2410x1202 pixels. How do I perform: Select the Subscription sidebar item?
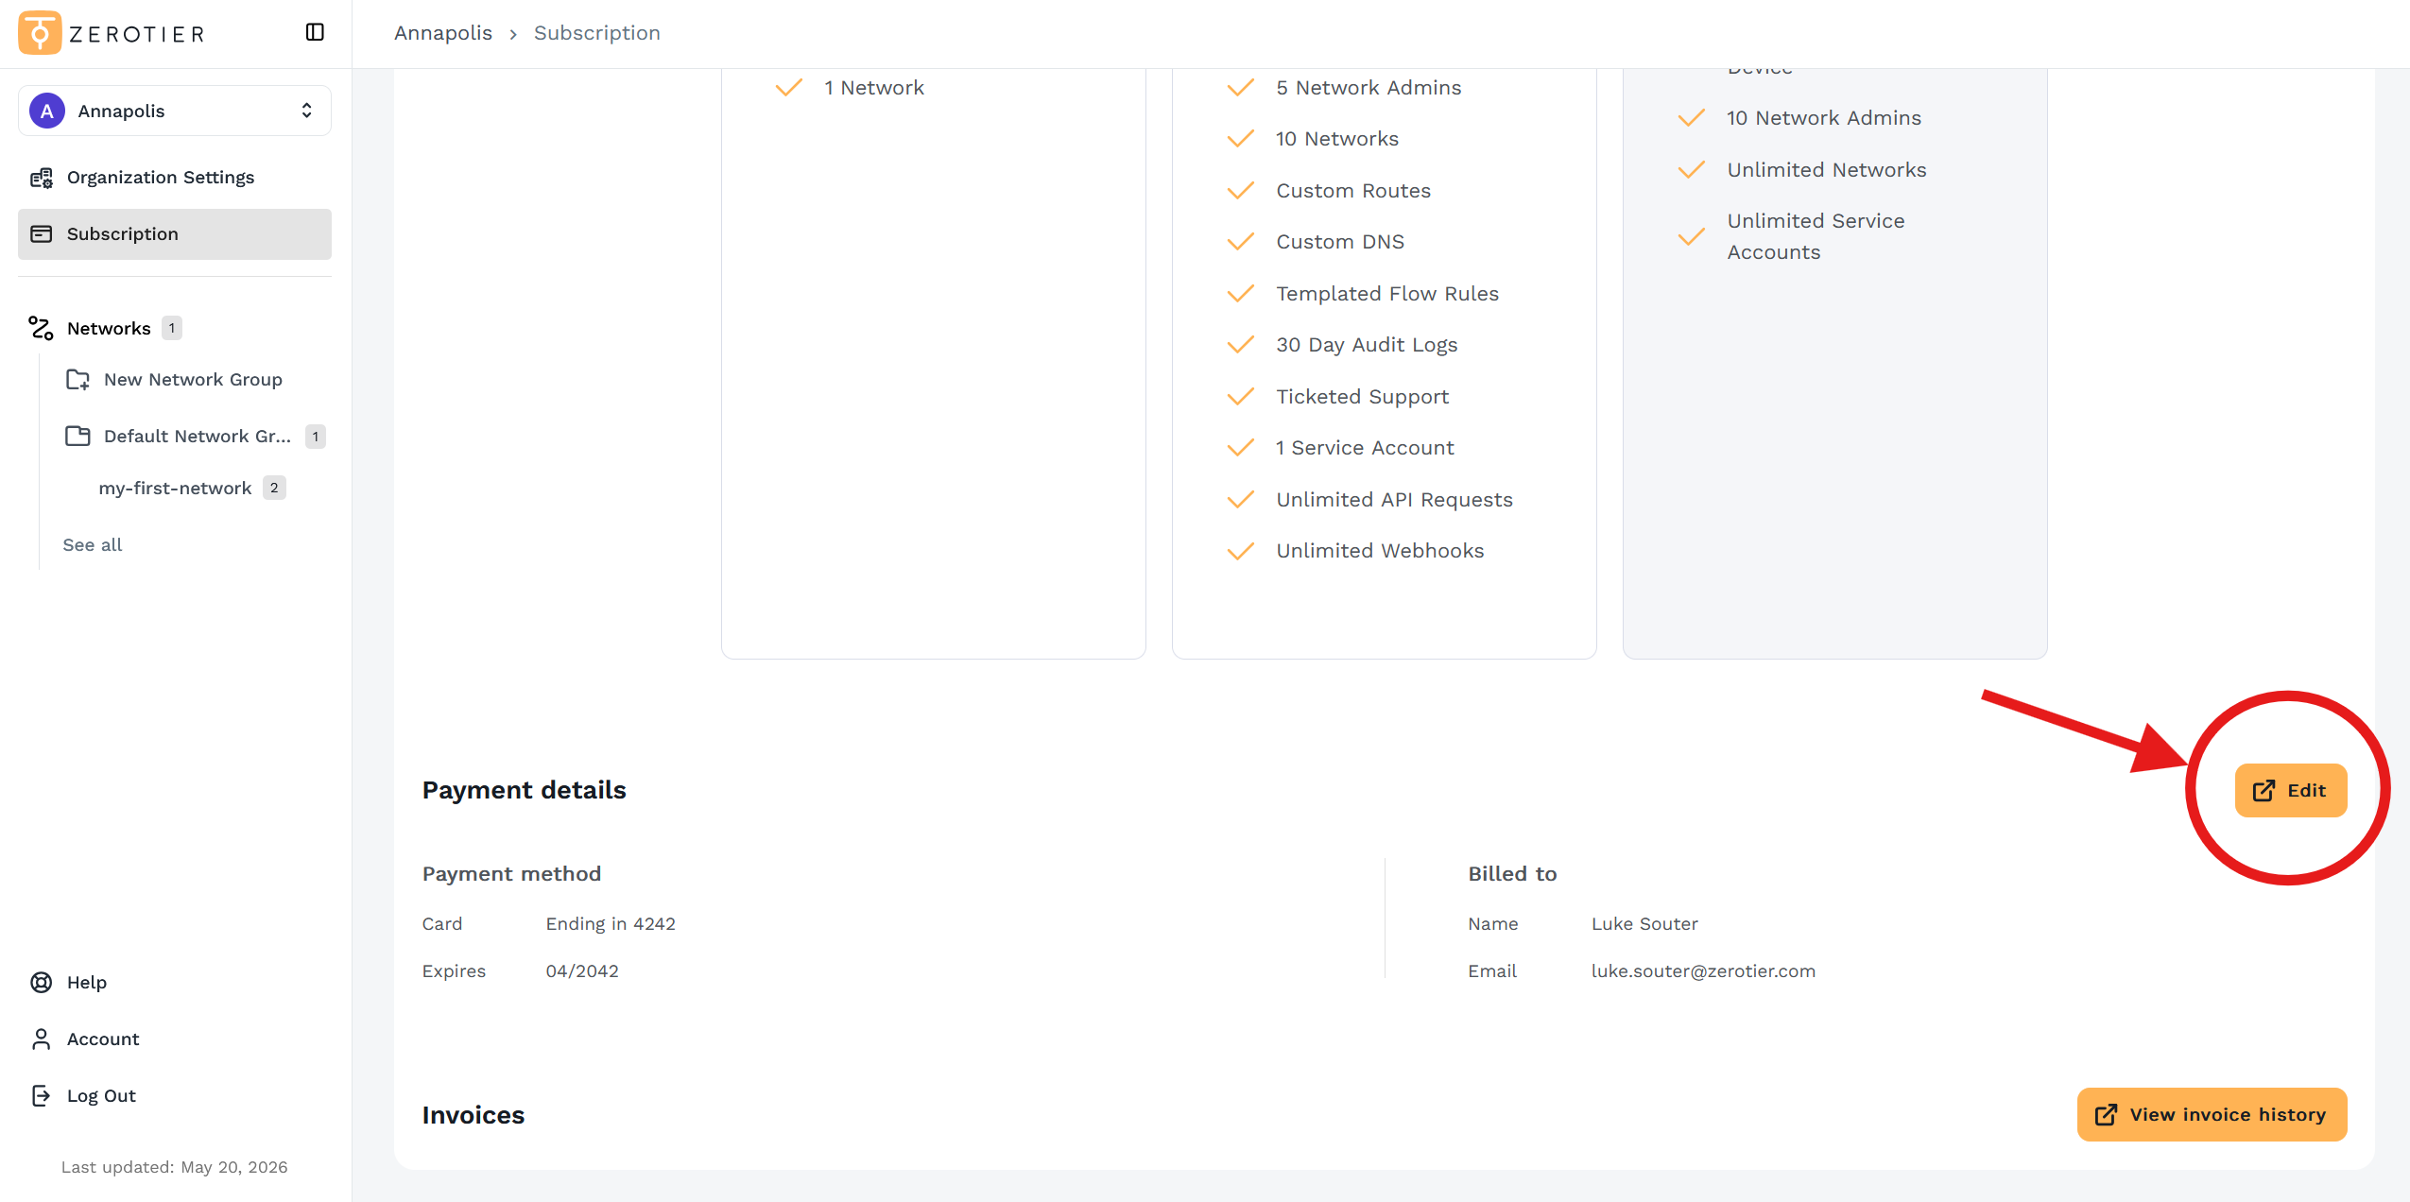tap(175, 234)
